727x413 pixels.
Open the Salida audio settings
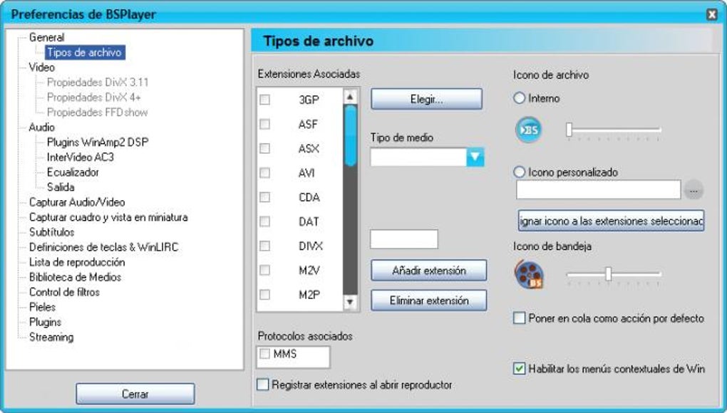[61, 187]
